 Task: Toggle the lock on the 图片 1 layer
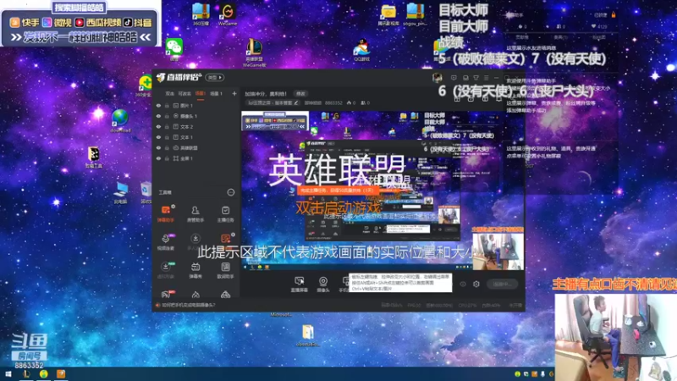pos(167,105)
